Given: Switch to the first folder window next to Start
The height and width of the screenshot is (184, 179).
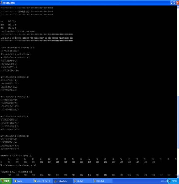Looking at the screenshot, I should point(22,181).
